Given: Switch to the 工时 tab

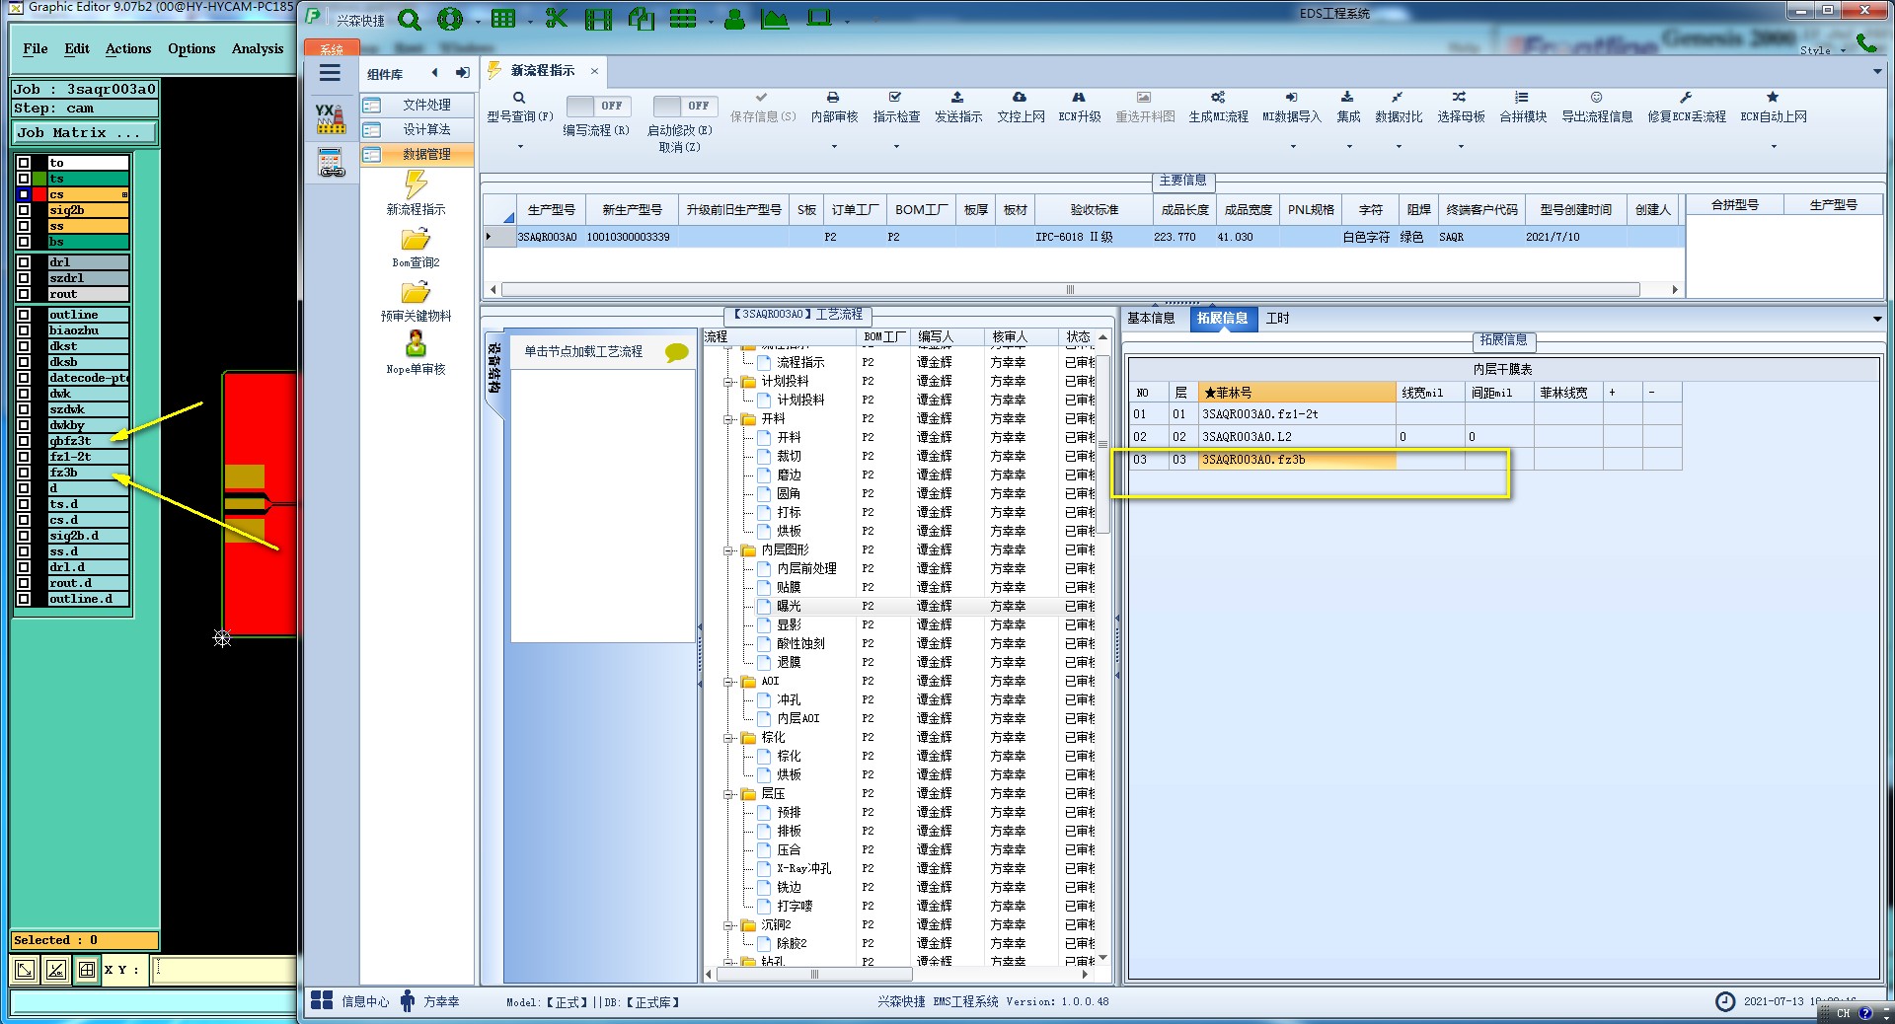Looking at the screenshot, I should pos(1277,318).
